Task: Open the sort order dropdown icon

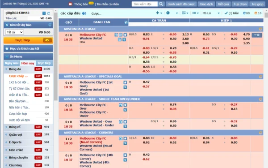Action: point(185,13)
